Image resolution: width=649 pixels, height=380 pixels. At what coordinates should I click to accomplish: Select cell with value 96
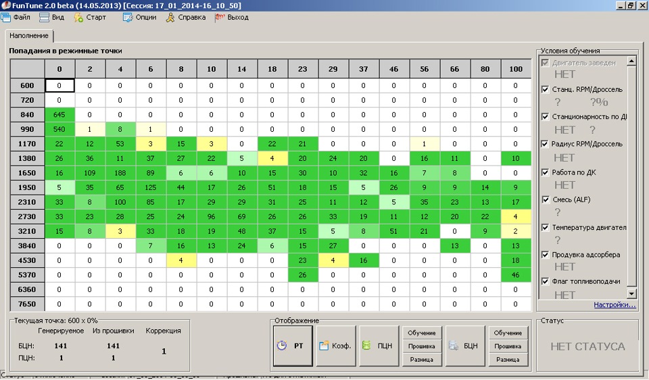(x=211, y=216)
